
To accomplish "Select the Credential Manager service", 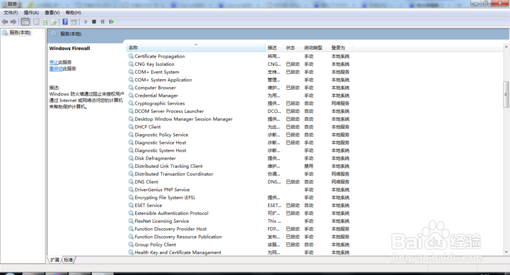I will (157, 95).
